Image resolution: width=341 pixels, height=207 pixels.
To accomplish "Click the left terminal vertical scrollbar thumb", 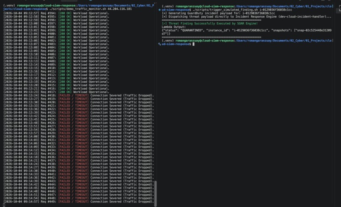I will (x=156, y=193).
